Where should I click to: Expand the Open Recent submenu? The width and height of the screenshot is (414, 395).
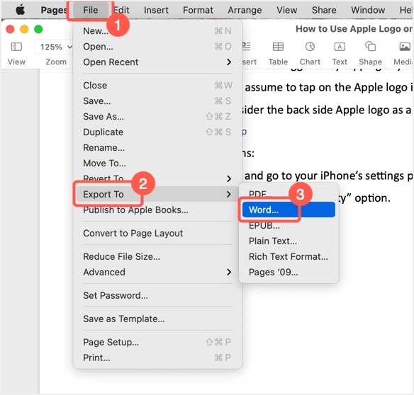pyautogui.click(x=157, y=62)
